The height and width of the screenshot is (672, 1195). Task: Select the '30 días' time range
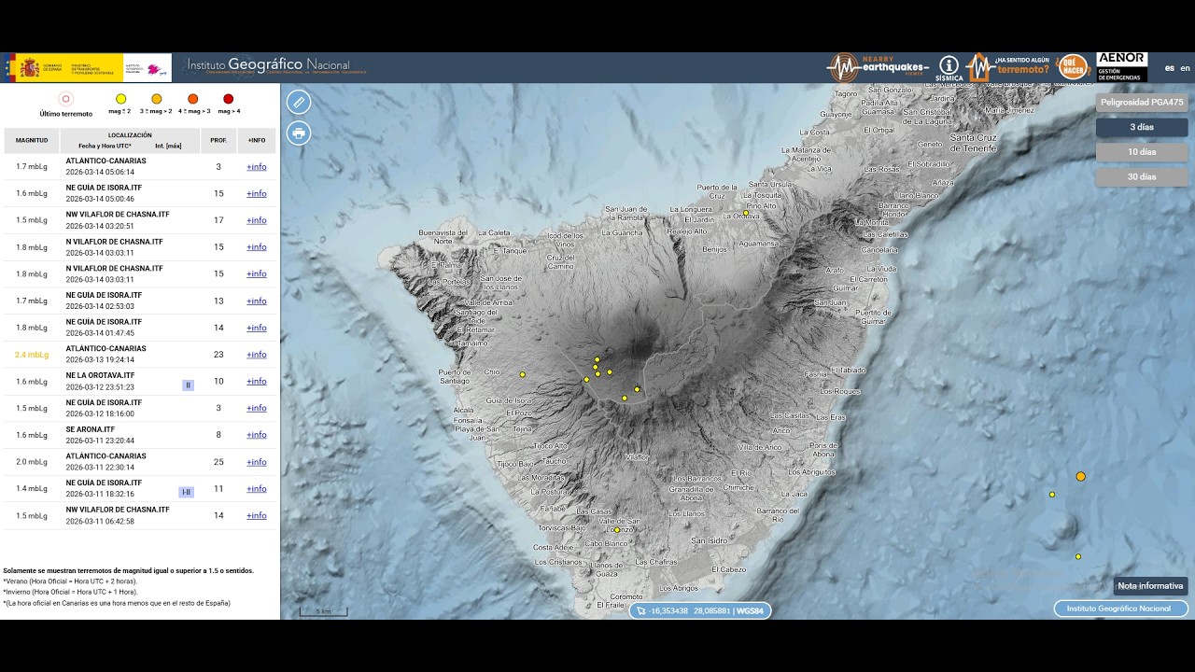pos(1142,176)
